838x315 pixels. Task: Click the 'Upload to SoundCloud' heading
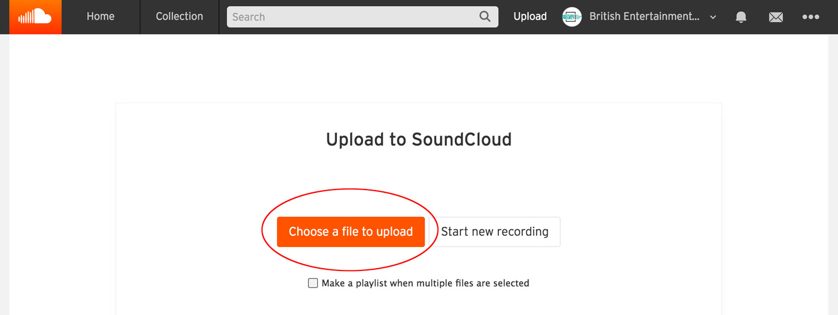coord(418,139)
